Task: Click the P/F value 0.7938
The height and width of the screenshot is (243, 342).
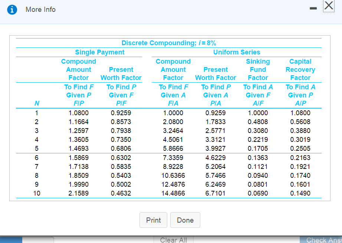Action: (x=121, y=131)
